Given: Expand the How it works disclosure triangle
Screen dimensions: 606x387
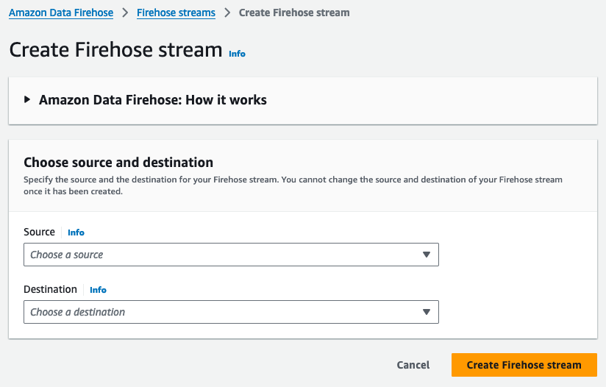Looking at the screenshot, I should pos(28,100).
